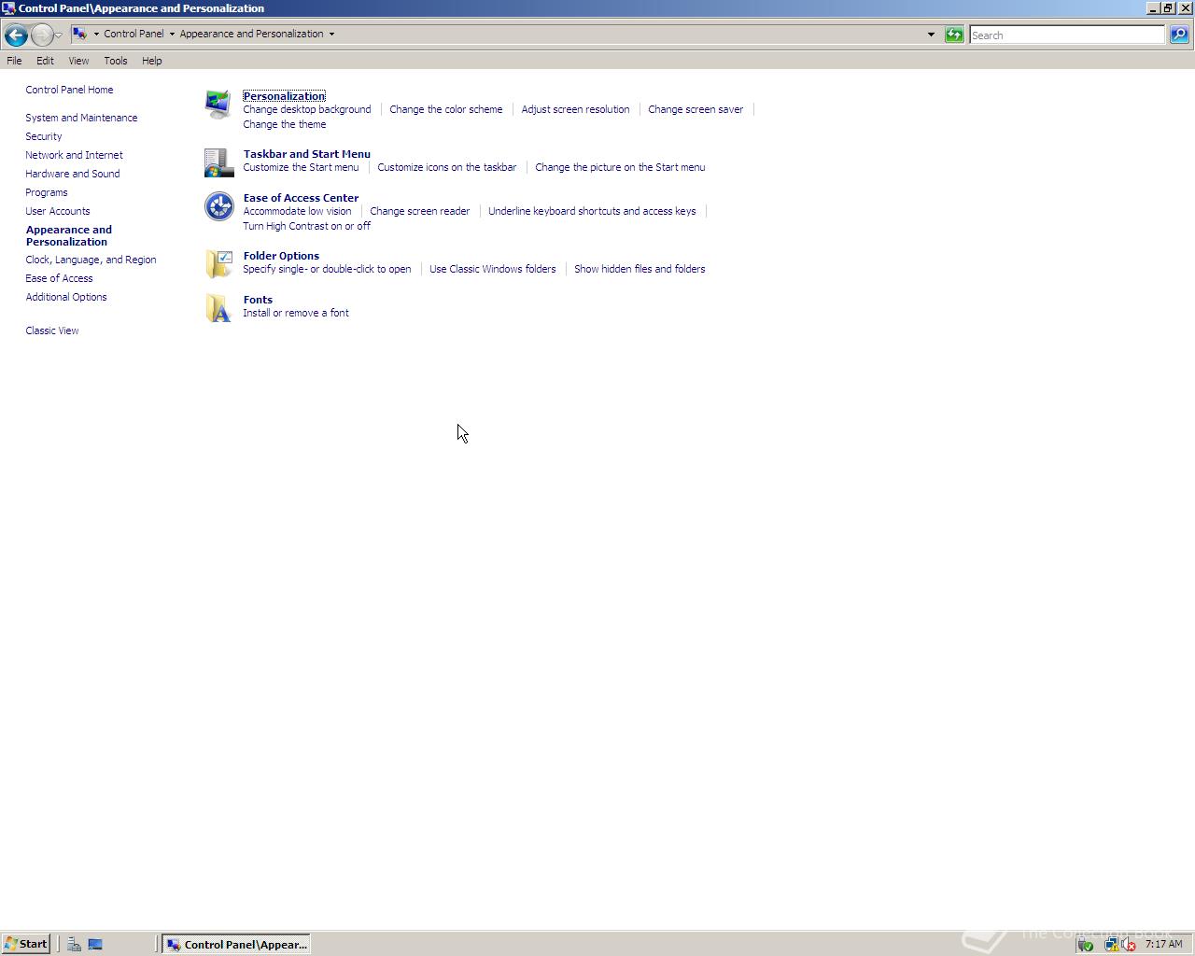The height and width of the screenshot is (956, 1195).
Task: Open the Tools menu
Action: pos(116,61)
